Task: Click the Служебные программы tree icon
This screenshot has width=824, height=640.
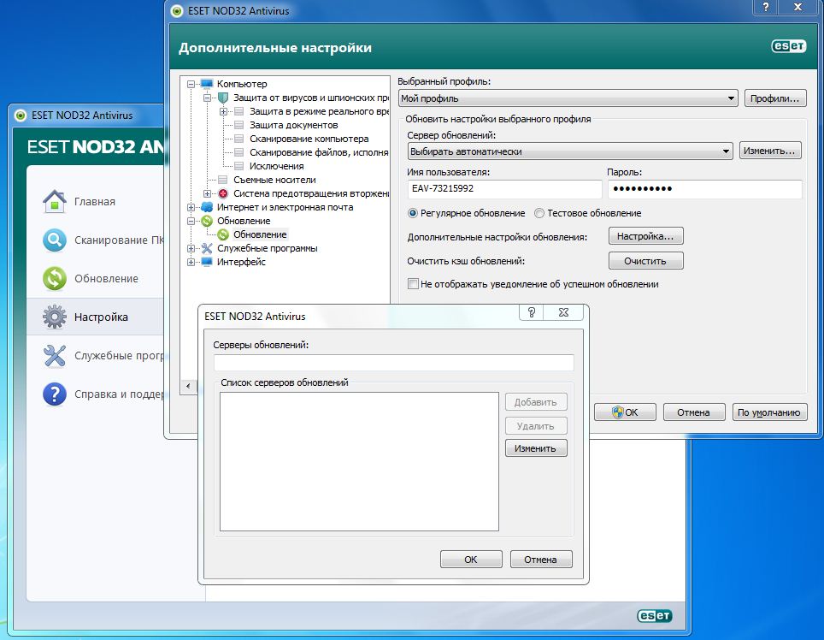Action: tap(207, 248)
